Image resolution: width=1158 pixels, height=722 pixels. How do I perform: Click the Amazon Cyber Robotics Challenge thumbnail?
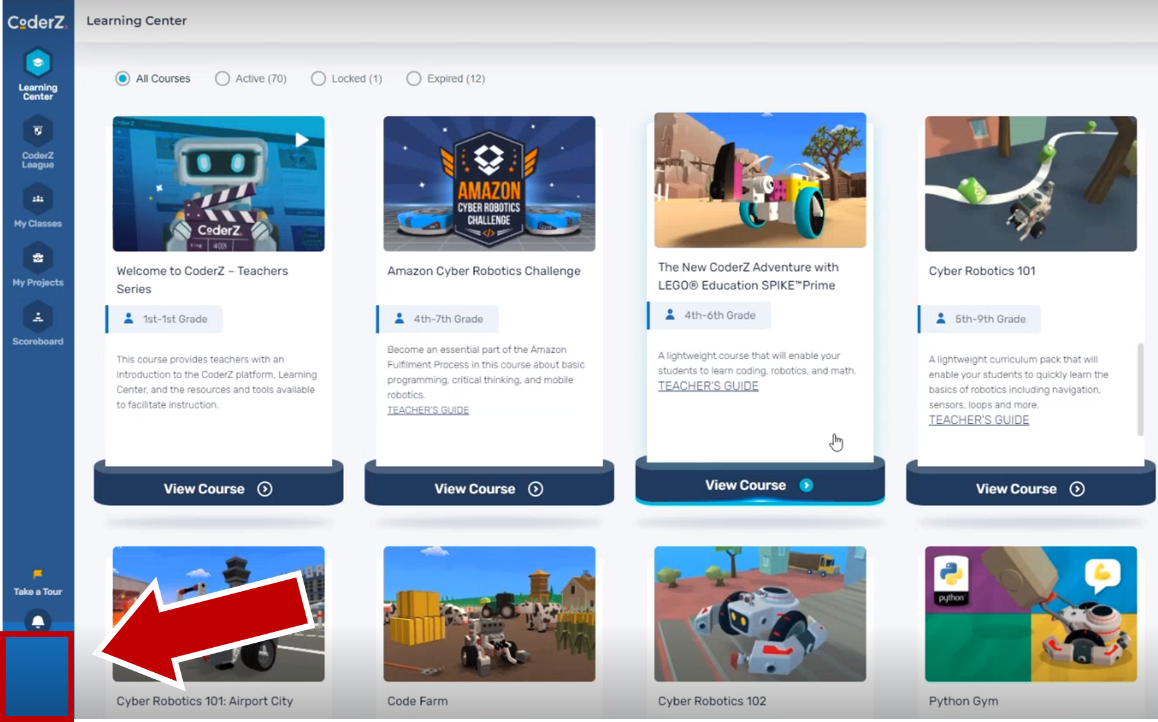coord(490,183)
